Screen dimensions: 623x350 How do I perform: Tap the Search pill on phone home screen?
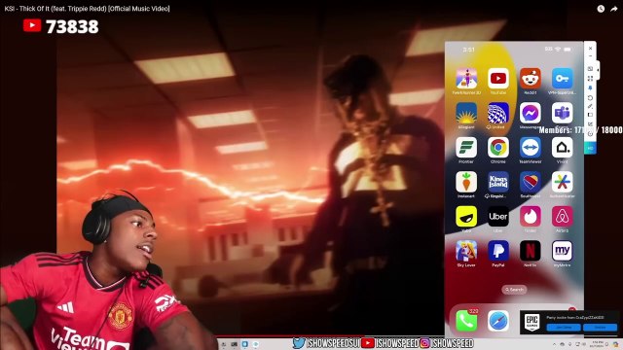point(514,290)
